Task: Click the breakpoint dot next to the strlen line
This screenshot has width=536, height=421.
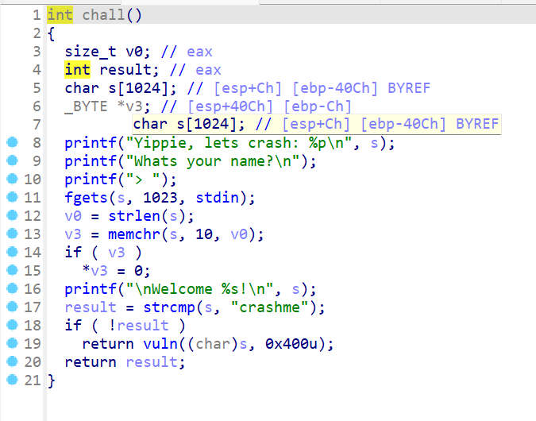Action: (x=12, y=216)
